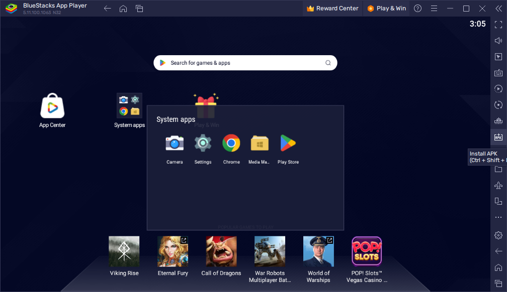The image size is (507, 292).
Task: Minimize the BlueStacks window
Action: tap(450, 9)
